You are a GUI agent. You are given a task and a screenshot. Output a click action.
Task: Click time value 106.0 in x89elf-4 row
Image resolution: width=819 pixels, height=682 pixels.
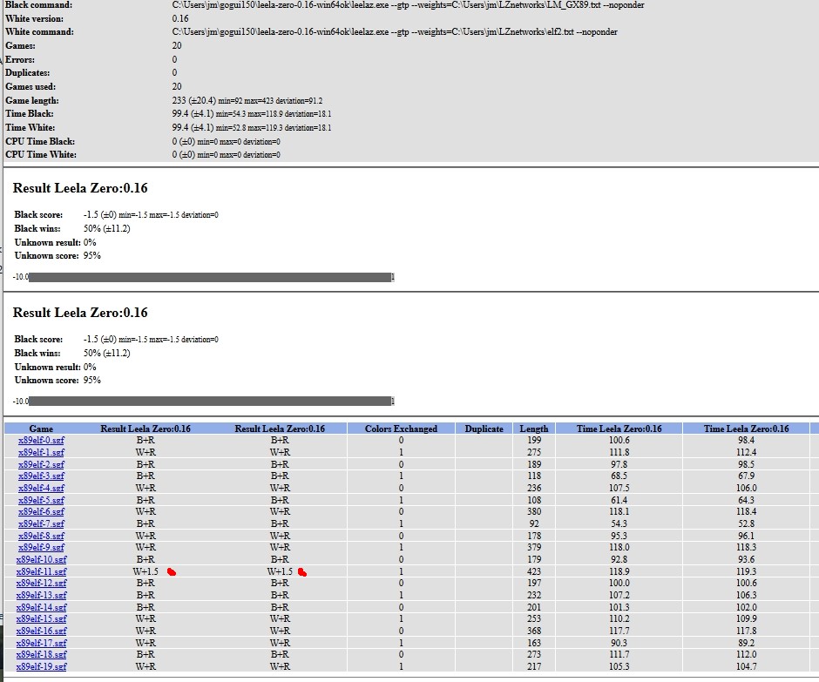click(x=746, y=488)
